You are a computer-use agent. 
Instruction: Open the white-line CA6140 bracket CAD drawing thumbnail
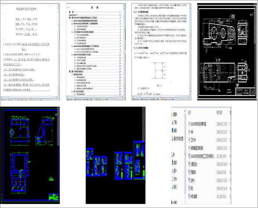[x=227, y=52]
